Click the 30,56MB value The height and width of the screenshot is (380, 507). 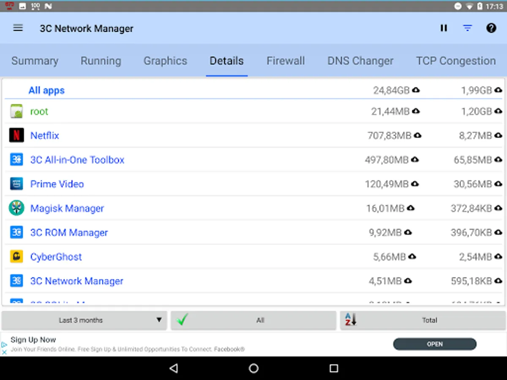[x=473, y=184]
